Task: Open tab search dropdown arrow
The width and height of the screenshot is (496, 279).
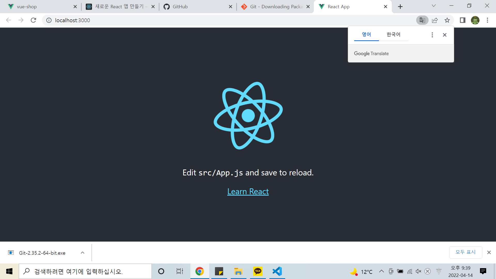Action: (x=434, y=6)
